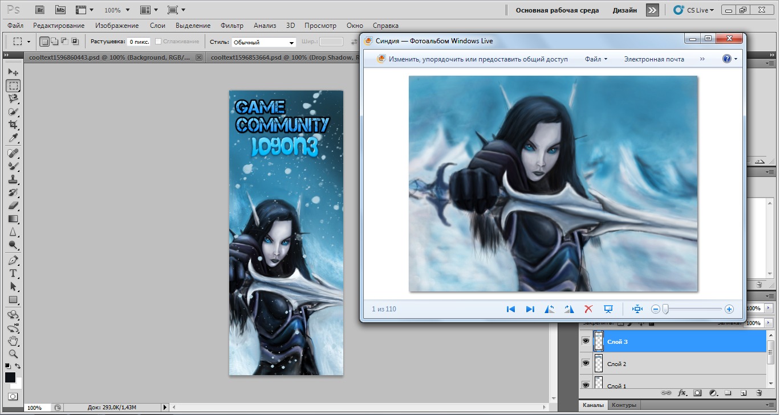
Task: Select the Zoom tool in toolbox
Action: click(13, 354)
